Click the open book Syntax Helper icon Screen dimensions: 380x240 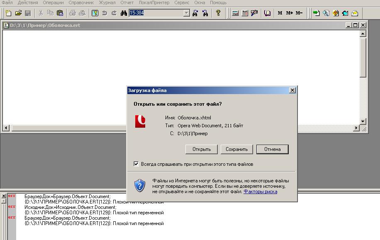click(267, 13)
